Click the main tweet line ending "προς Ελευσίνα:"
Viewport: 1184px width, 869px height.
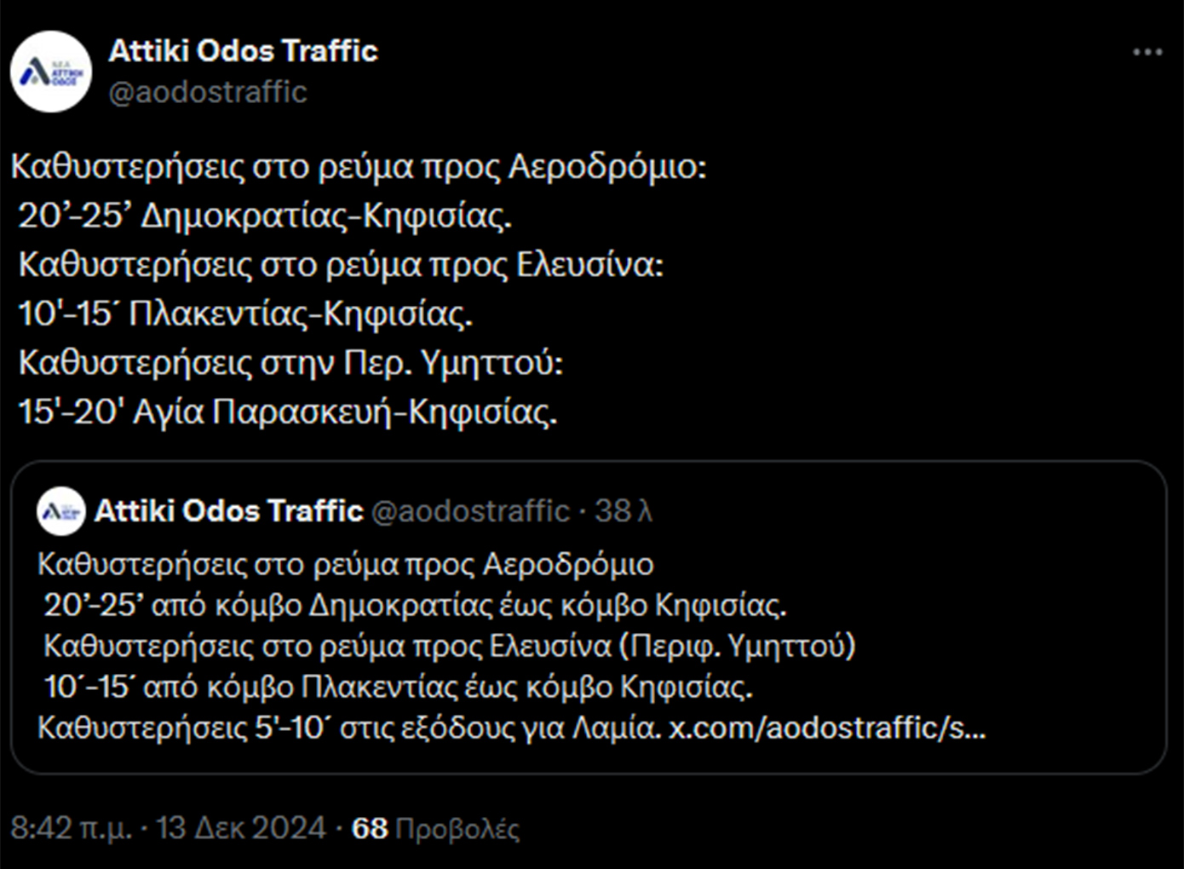pos(341,266)
